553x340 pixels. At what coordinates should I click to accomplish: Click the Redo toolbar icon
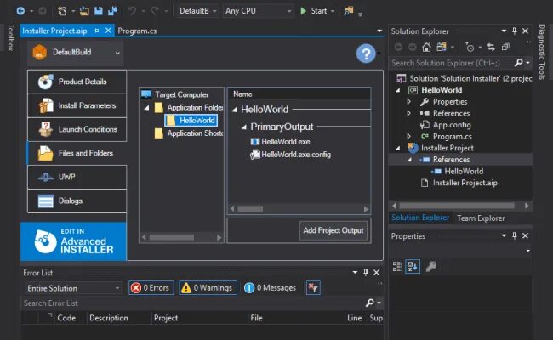point(154,11)
